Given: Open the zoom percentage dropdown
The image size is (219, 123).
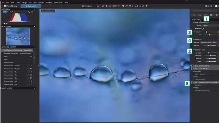Looking at the screenshot, I should 116,6.
